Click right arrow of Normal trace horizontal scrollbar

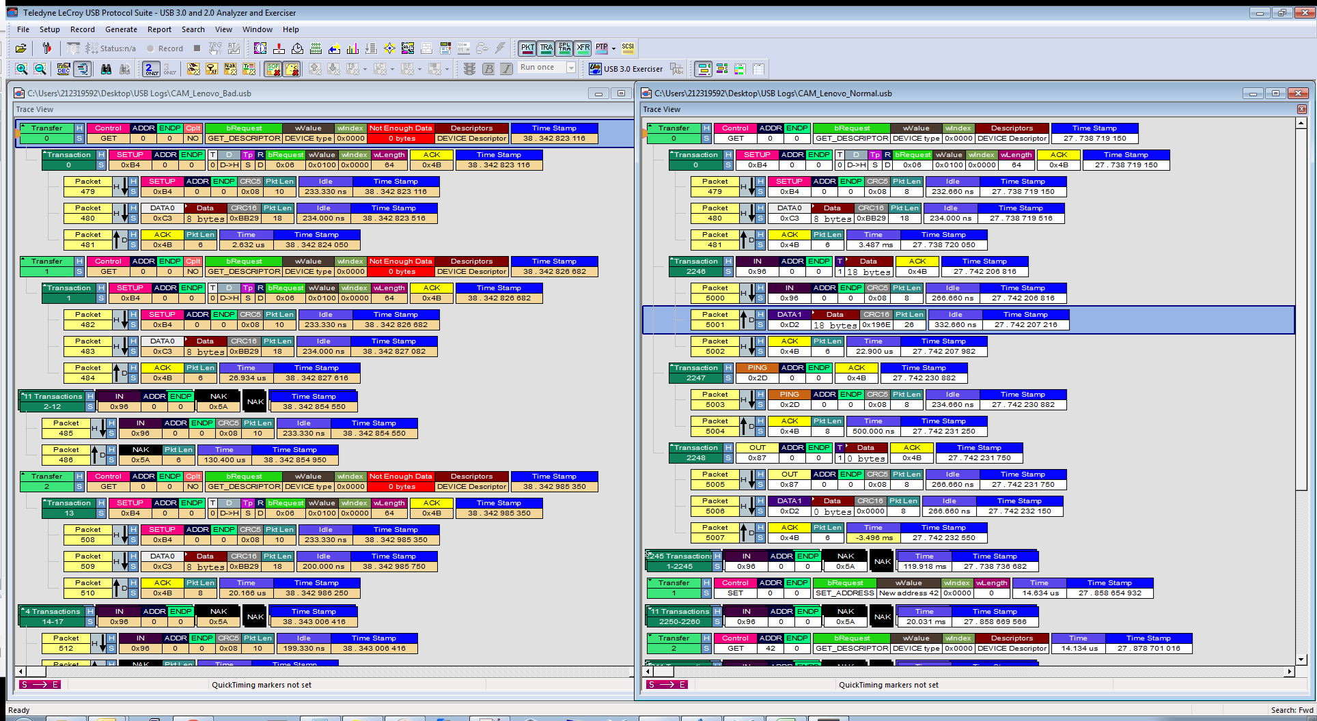tap(1290, 672)
